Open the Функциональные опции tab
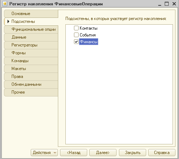Screen dimensions: 179x159 click(x=31, y=29)
